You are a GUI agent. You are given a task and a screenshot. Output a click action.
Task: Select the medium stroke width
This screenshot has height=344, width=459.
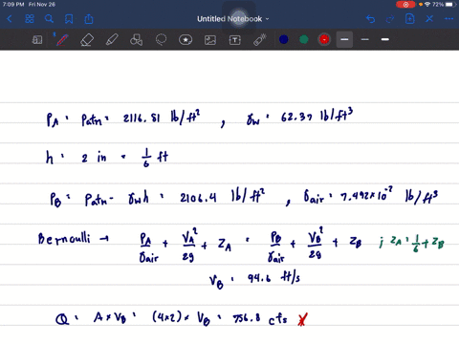(365, 39)
